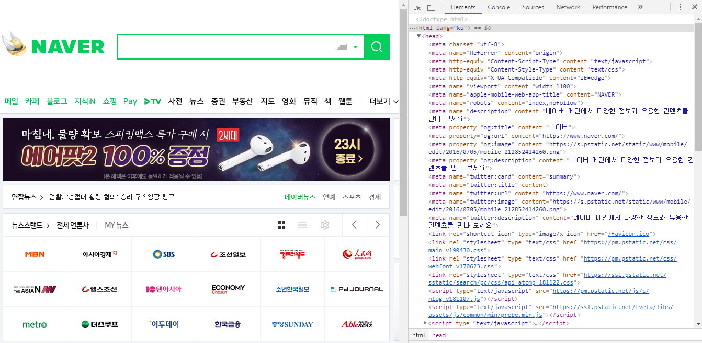The width and height of the screenshot is (702, 343).
Task: Open the 뮤직 menu item
Action: point(310,101)
